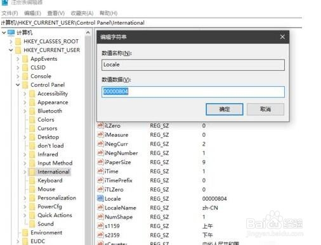
Task: Click the iNegCurr string value icon
Action: (x=100, y=144)
